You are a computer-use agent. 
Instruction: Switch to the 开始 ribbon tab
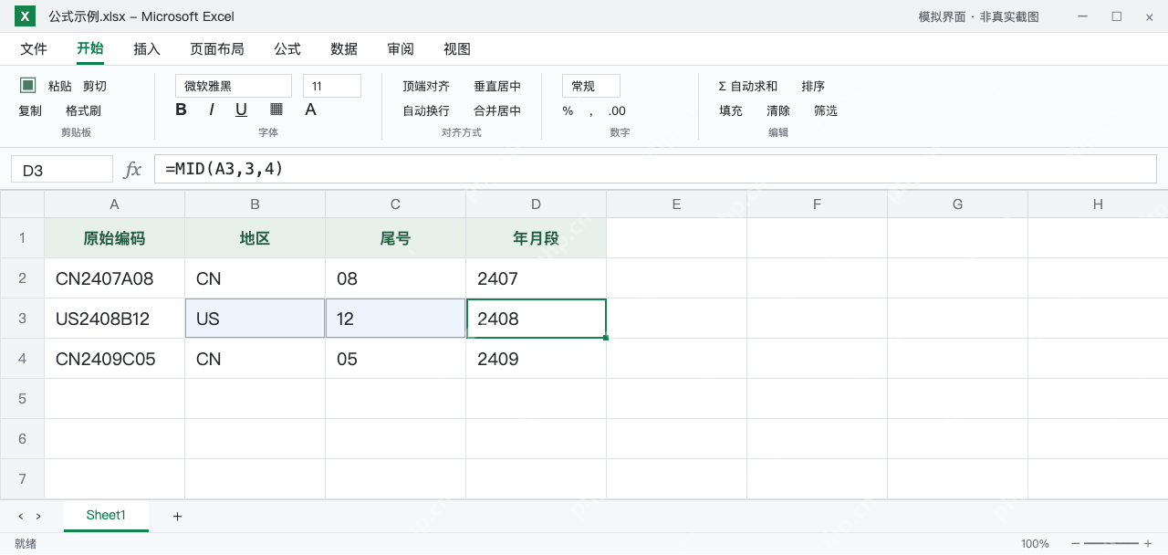pos(90,49)
